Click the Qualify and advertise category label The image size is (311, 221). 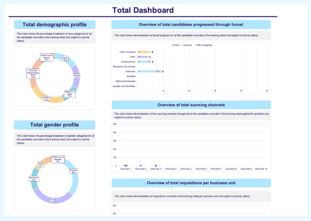coord(125,86)
